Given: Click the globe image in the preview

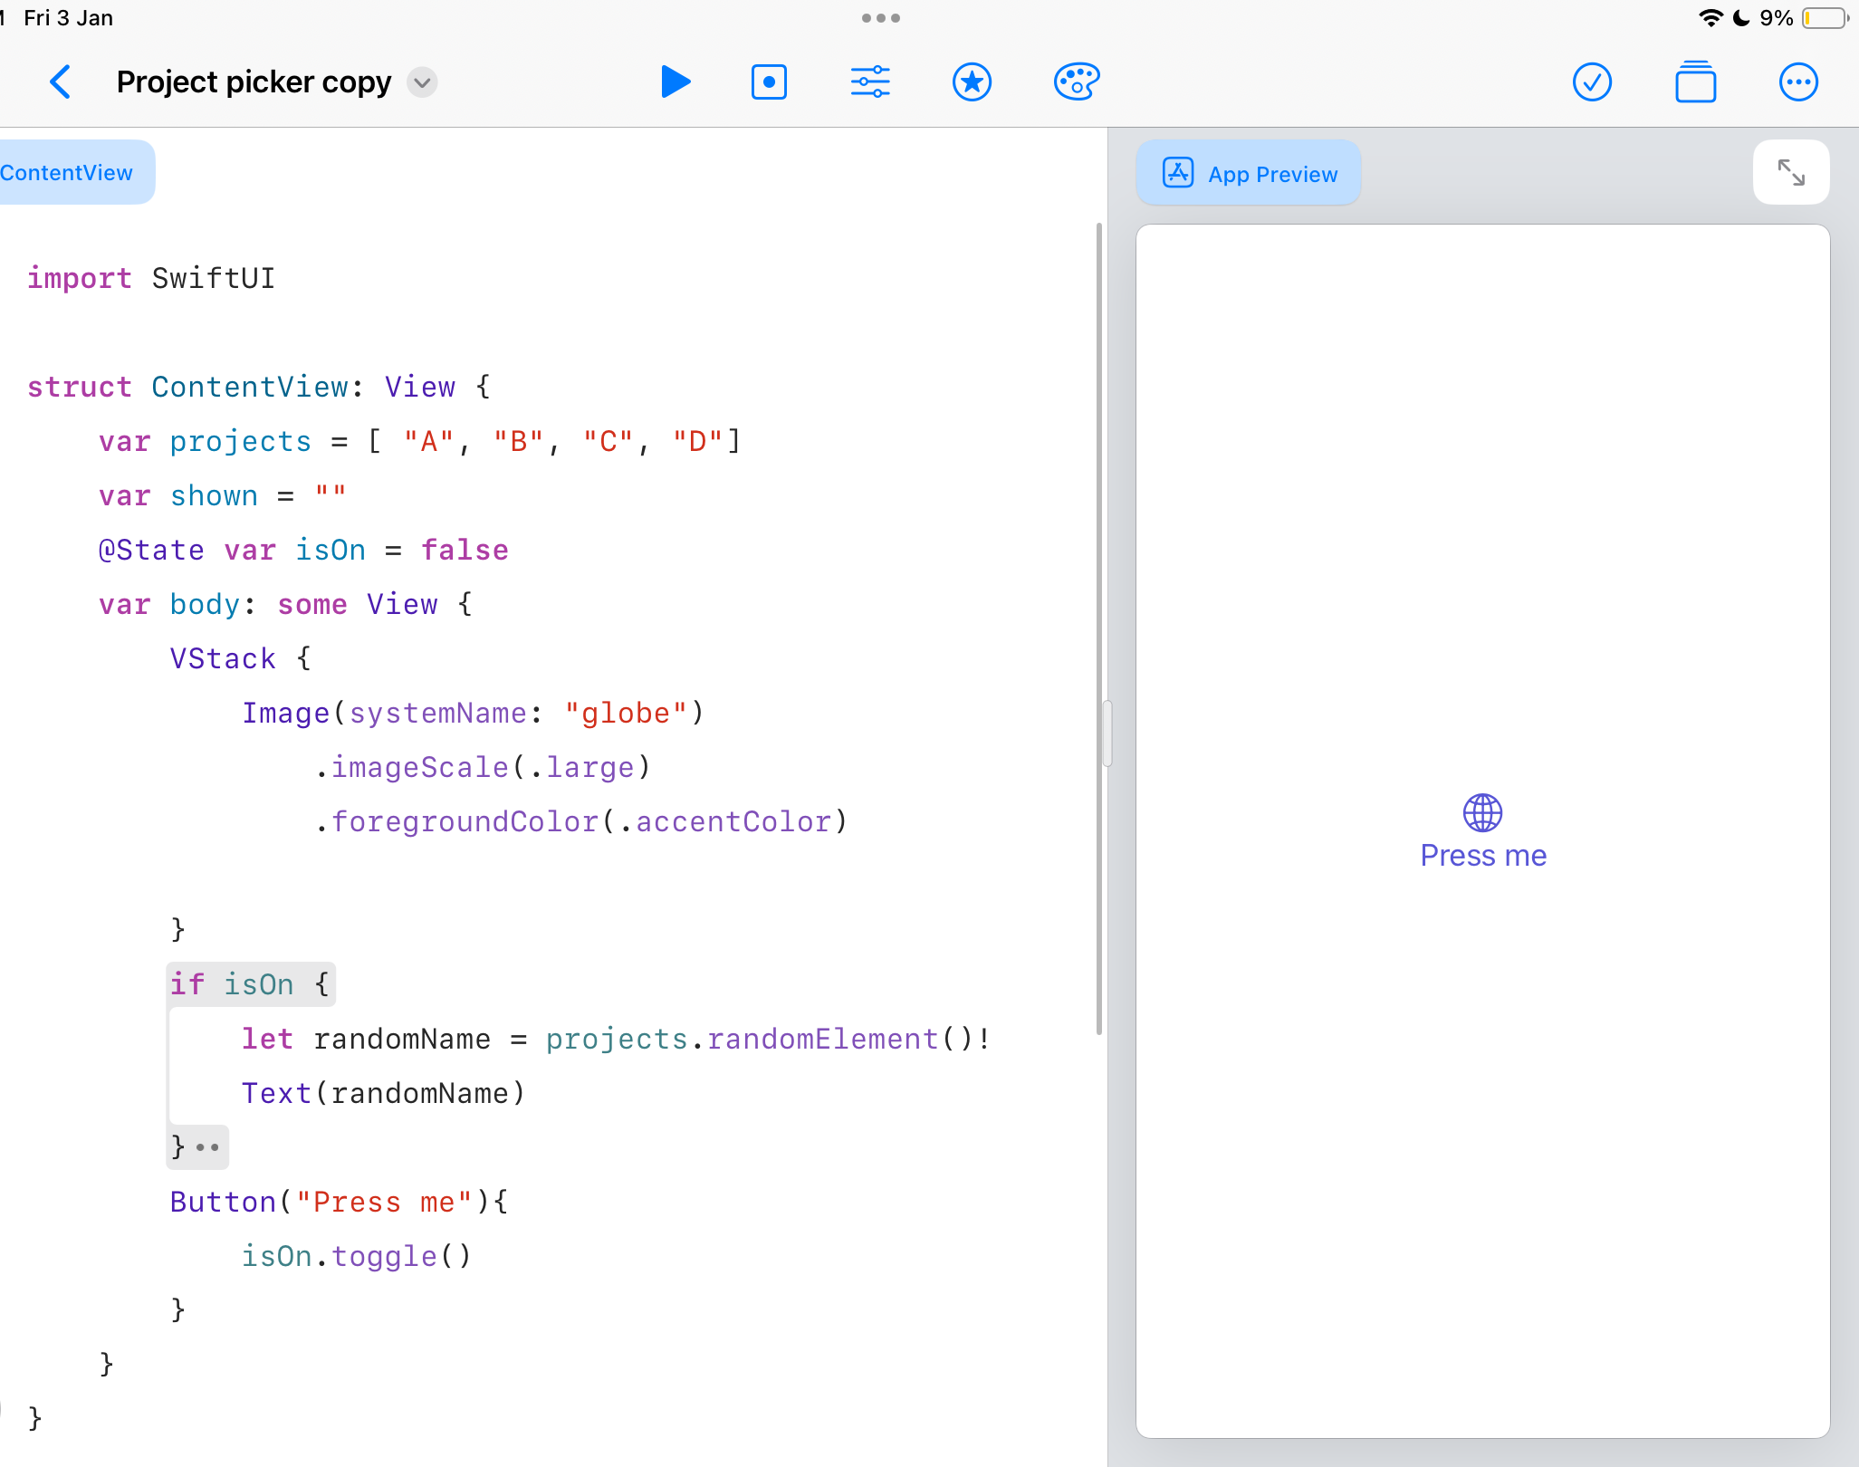Looking at the screenshot, I should point(1483,812).
